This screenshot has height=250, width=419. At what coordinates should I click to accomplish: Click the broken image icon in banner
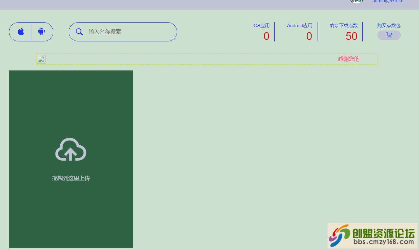click(x=41, y=59)
